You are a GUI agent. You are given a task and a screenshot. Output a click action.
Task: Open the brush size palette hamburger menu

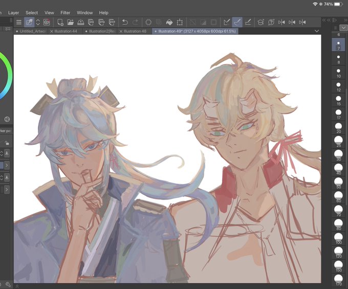(x=335, y=28)
